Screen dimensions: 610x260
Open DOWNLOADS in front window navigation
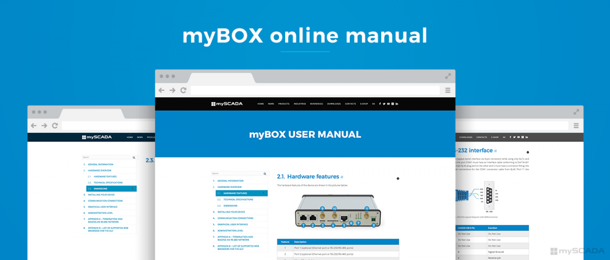[334, 104]
